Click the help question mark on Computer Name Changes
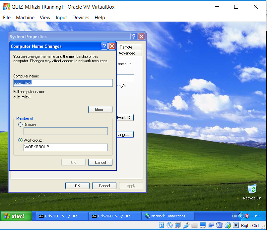Screen dimensions: 267x230 coord(104,46)
